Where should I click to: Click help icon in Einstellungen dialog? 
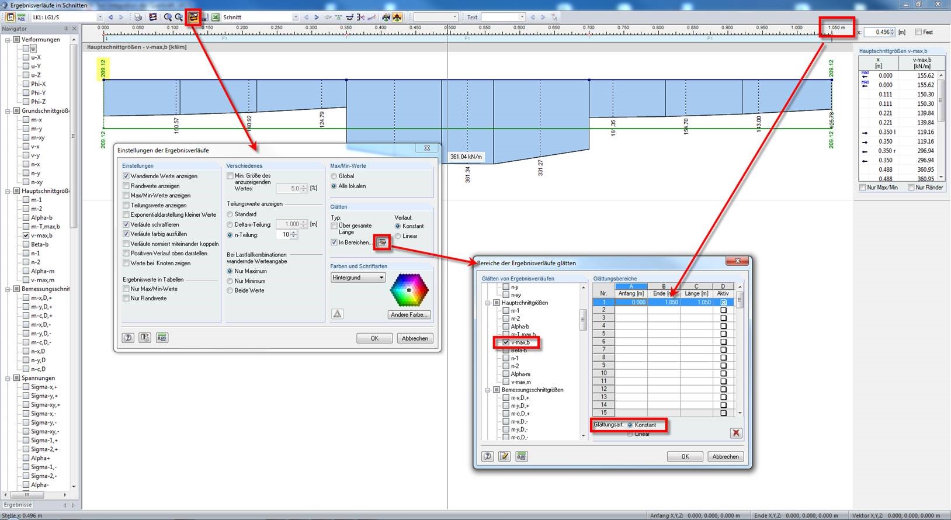(128, 338)
